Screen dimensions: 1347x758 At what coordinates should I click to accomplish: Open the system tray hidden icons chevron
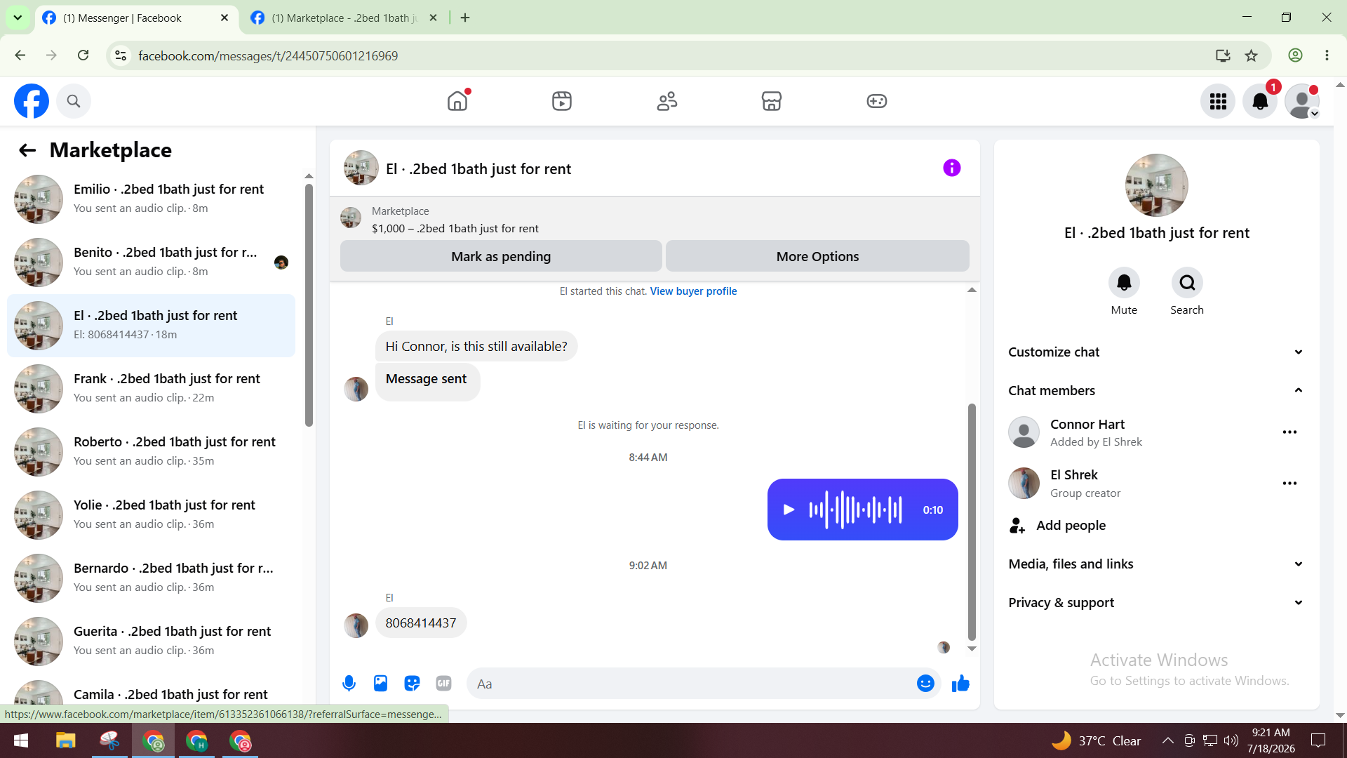(1167, 740)
